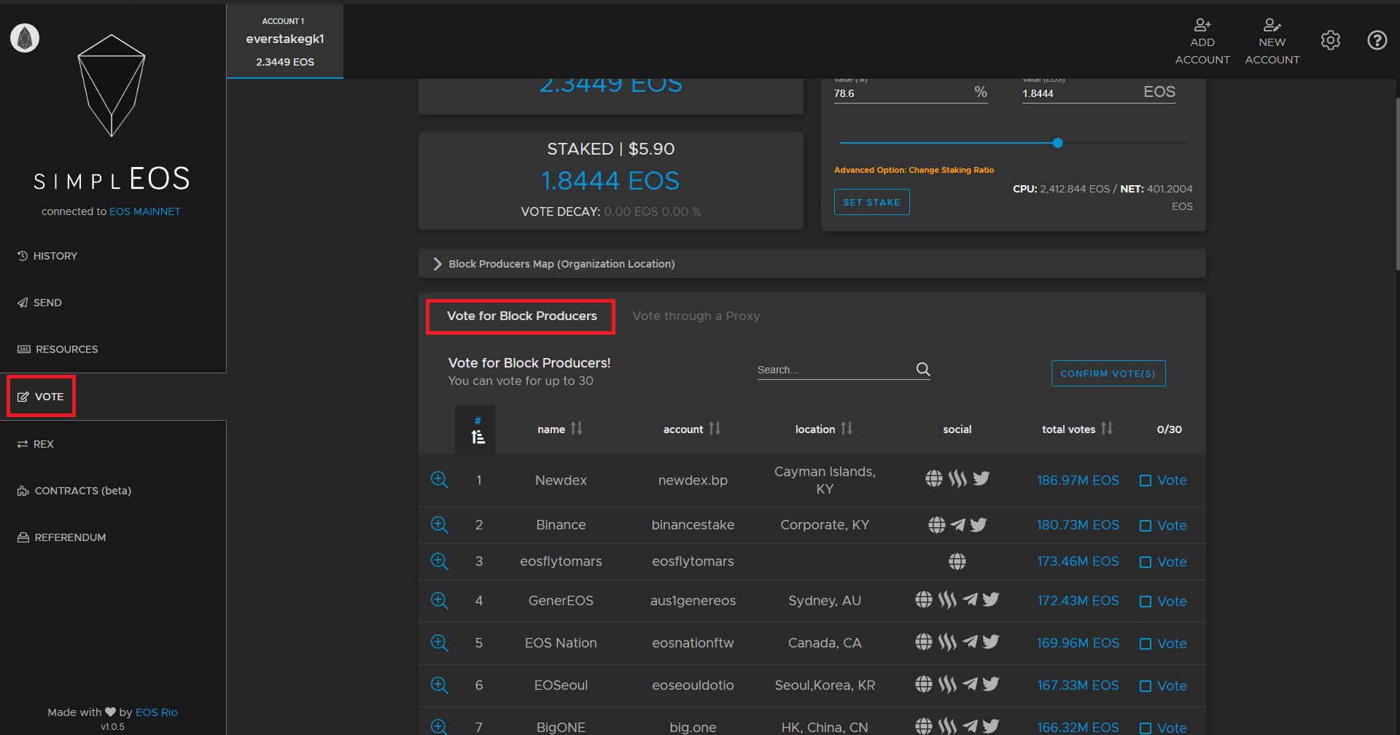This screenshot has height=735, width=1400.
Task: Open Newdex Twitter icon
Action: pos(981,478)
